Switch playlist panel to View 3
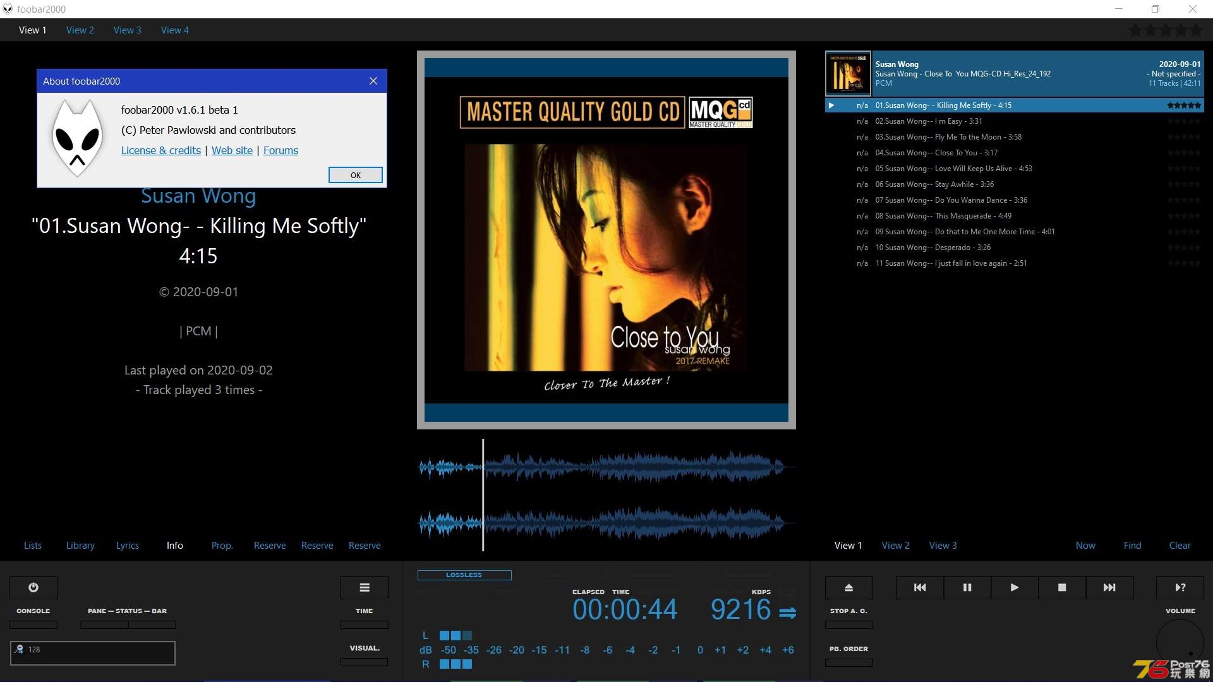This screenshot has height=682, width=1213. click(943, 546)
